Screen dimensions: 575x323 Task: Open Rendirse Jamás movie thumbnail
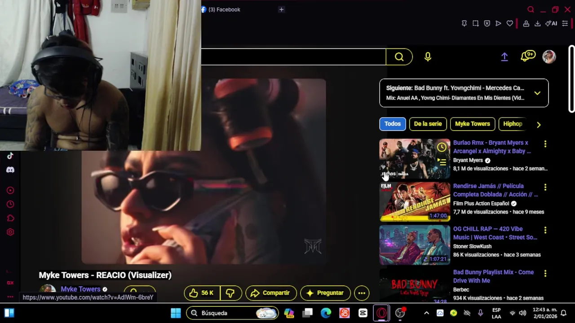(414, 202)
